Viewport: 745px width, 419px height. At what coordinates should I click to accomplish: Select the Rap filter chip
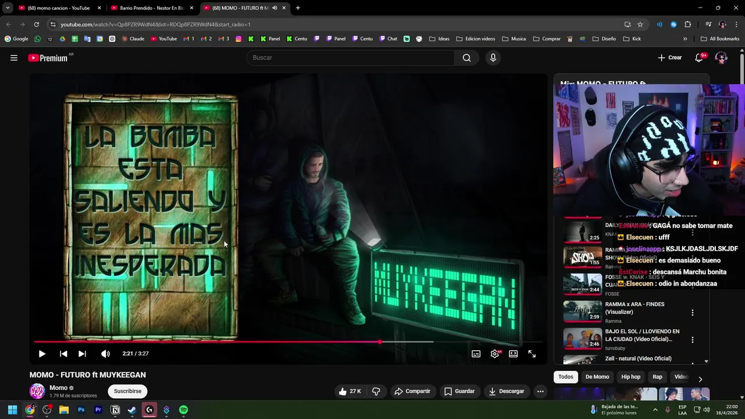tap(657, 377)
